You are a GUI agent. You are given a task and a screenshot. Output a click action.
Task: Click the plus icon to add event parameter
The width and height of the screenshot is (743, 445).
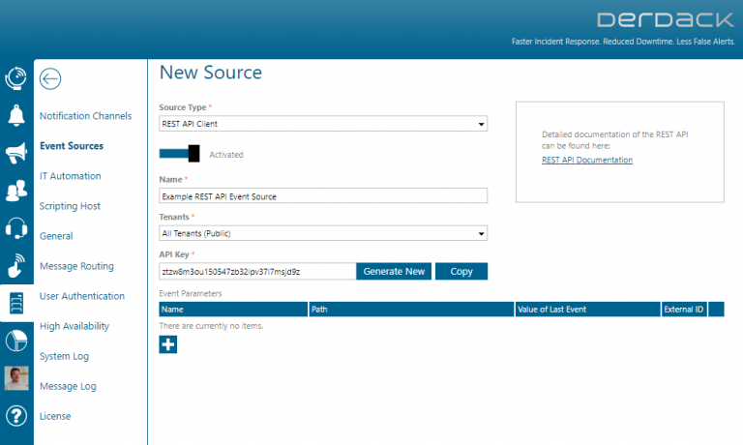coord(168,344)
